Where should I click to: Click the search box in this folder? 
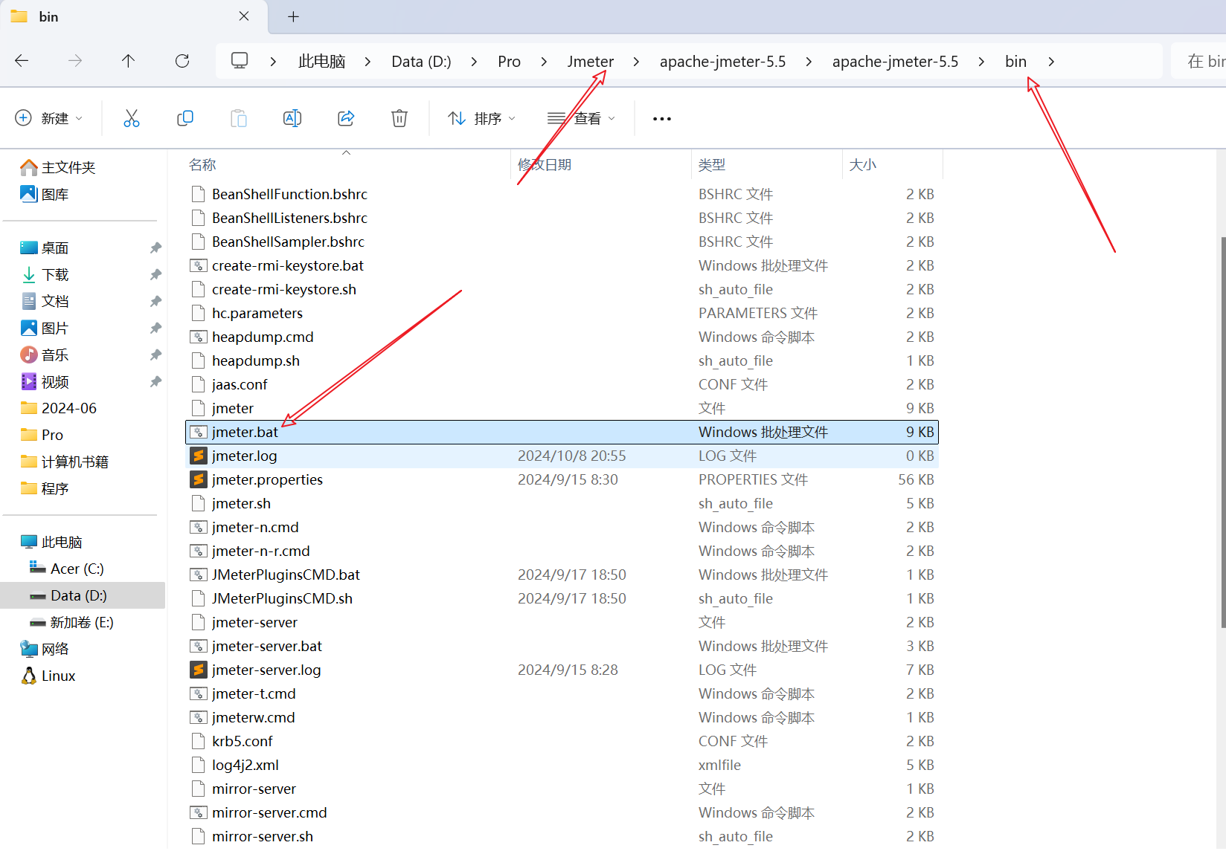pos(1199,61)
